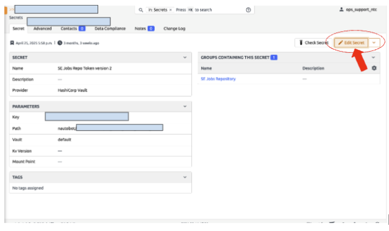Viewport: 389px width, 231px height.
Task: Click the Name column header in groups table
Action: [x=206, y=68]
